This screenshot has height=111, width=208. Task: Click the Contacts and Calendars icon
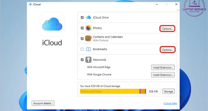[88, 39]
